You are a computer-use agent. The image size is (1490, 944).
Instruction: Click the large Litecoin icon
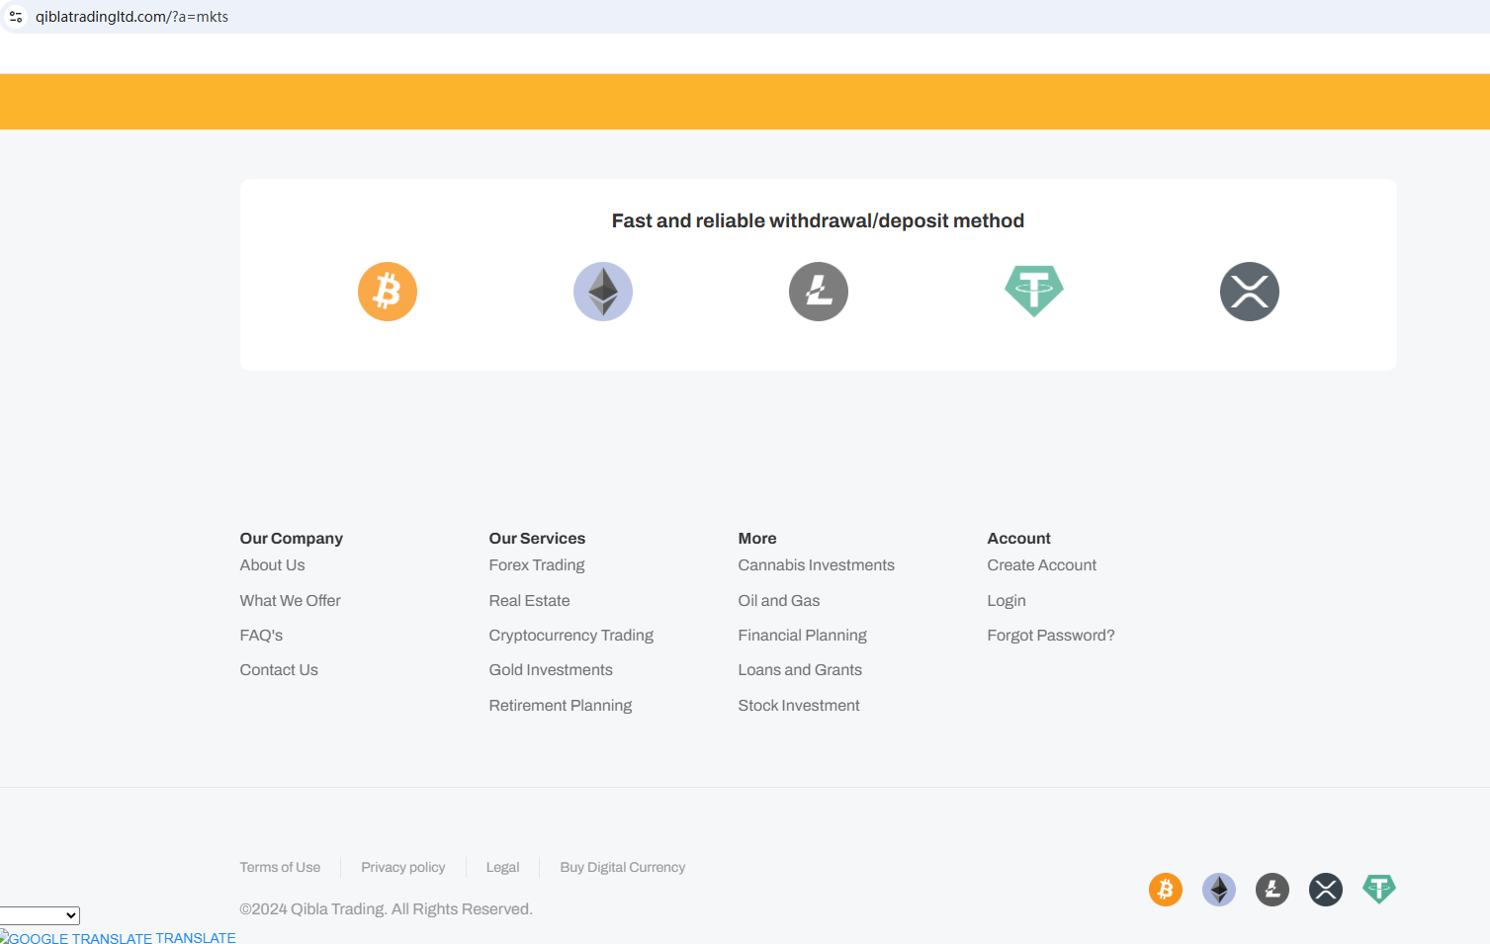pos(819,292)
